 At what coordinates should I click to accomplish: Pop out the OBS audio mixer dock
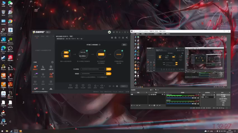coord(200,93)
